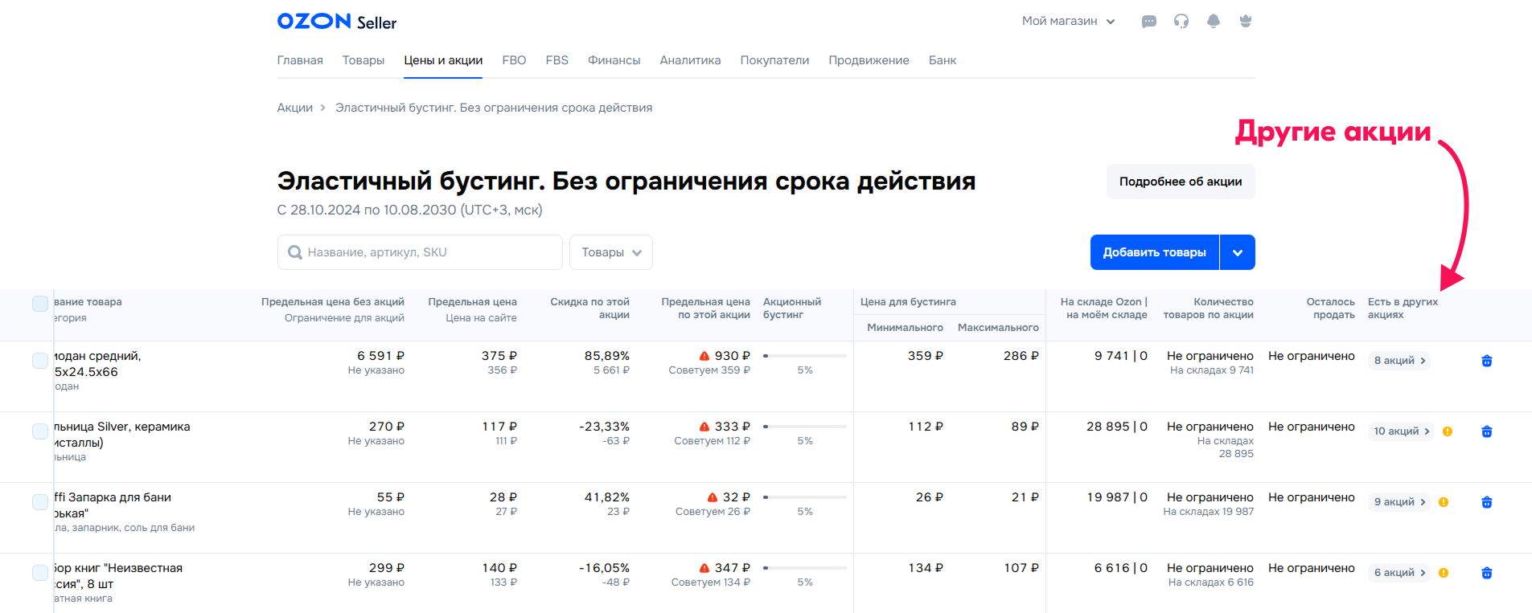Viewport: 1532px width, 613px height.
Task: Delete the 10 акций product row
Action: coord(1486,431)
